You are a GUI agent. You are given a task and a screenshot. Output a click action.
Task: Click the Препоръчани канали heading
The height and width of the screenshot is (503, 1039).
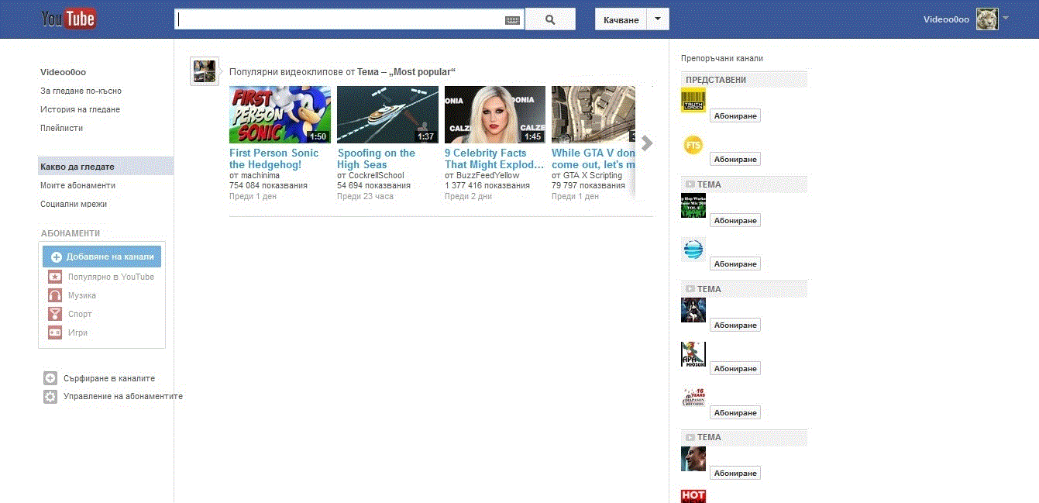[722, 58]
